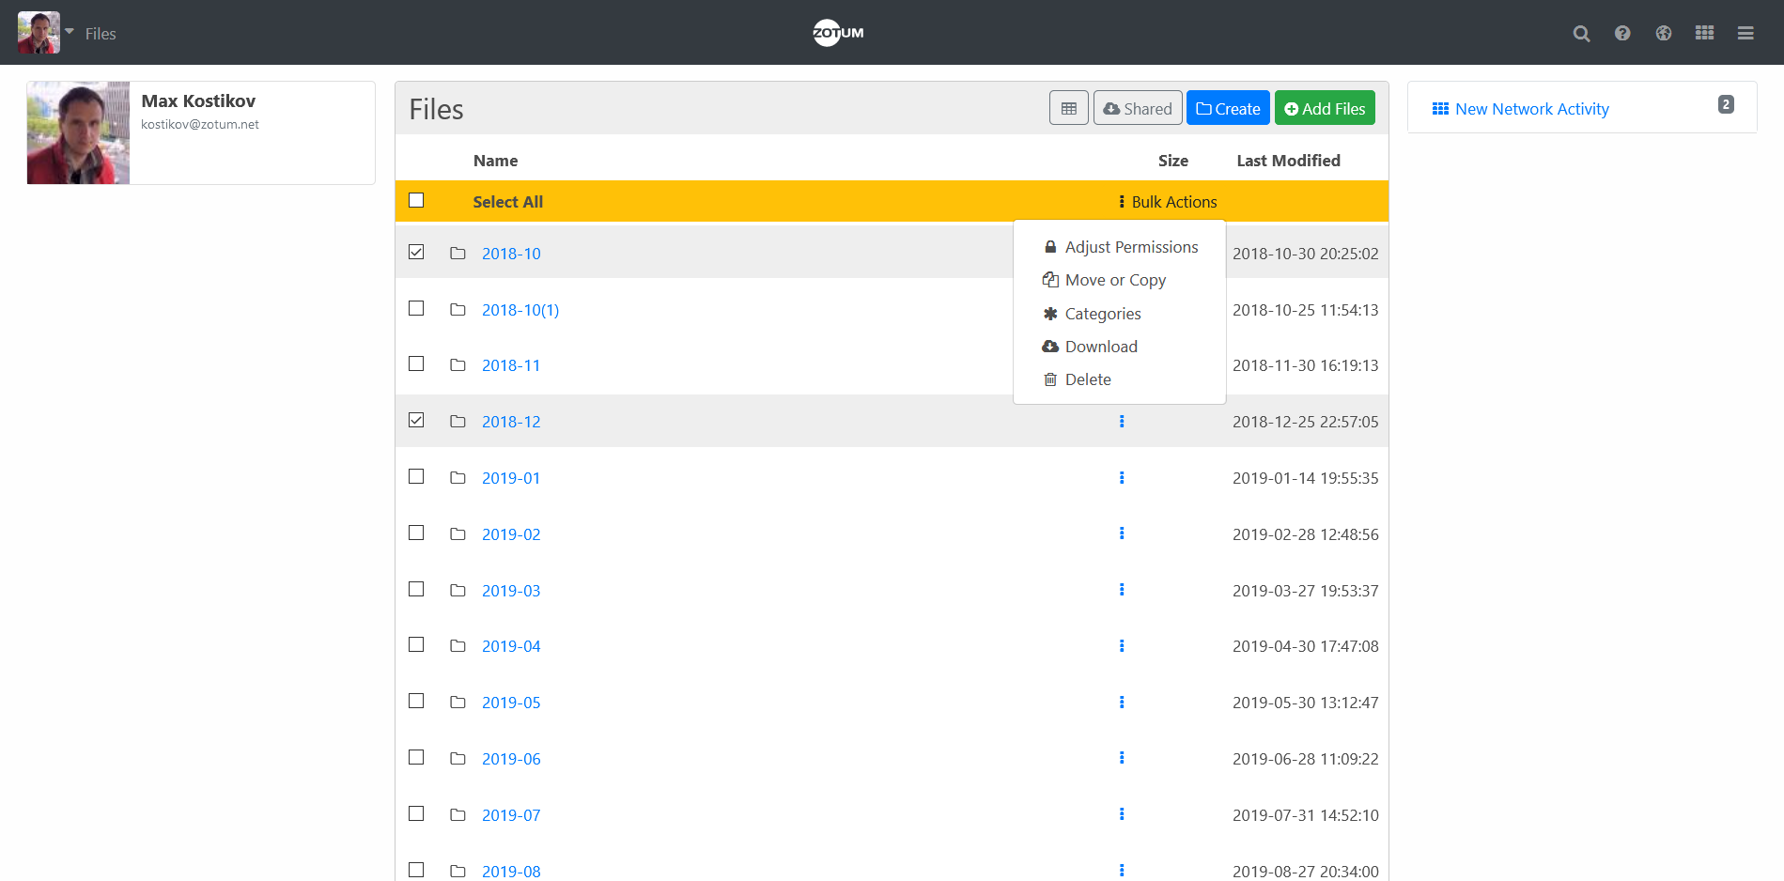Screen dimensions: 1784x881
Task: Click Max Kostikov's profile photo
Action: (78, 132)
